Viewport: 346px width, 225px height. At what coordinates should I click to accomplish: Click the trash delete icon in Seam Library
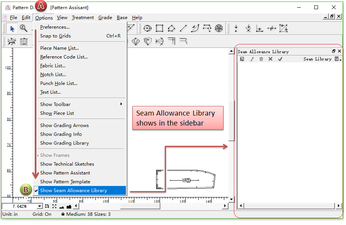pyautogui.click(x=261, y=59)
